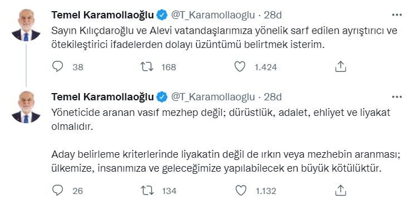Image resolution: width=414 pixels, height=204 pixels.
Task: Open Temel Karamollaoğlu name on first tweet
Action: point(103,15)
